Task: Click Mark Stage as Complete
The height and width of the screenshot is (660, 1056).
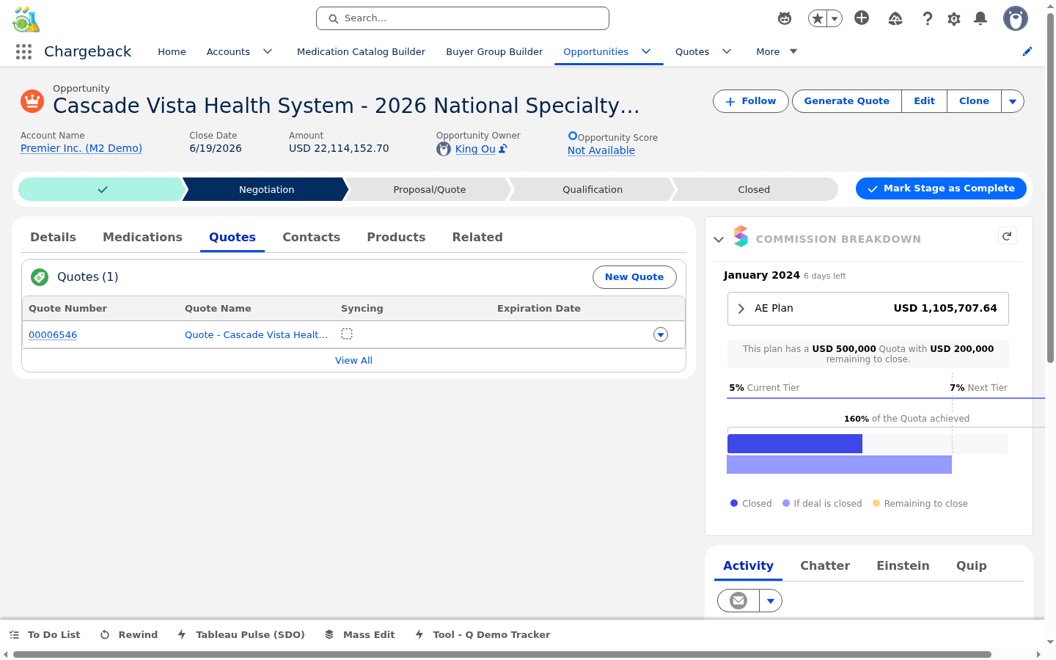Action: (941, 188)
